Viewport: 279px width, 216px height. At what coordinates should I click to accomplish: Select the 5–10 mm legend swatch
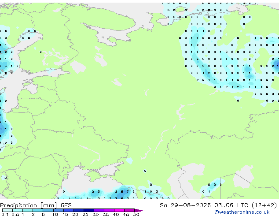[x=48, y=210]
